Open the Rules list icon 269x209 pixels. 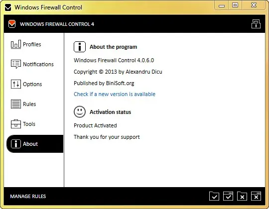pyautogui.click(x=16, y=104)
